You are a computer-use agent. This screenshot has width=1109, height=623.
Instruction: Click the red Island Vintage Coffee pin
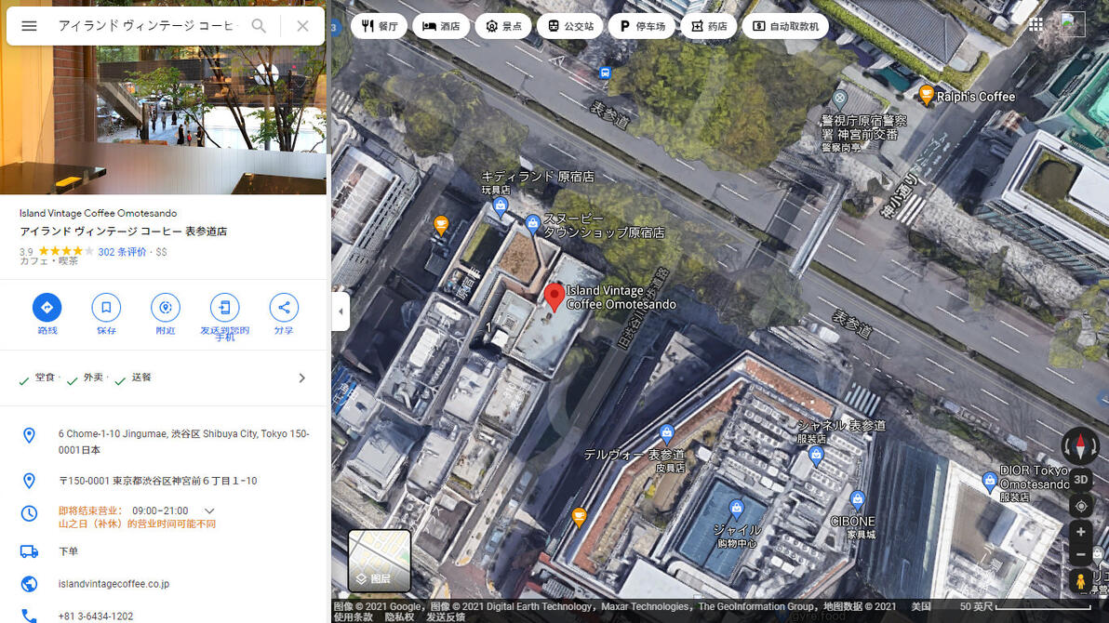[x=554, y=297]
